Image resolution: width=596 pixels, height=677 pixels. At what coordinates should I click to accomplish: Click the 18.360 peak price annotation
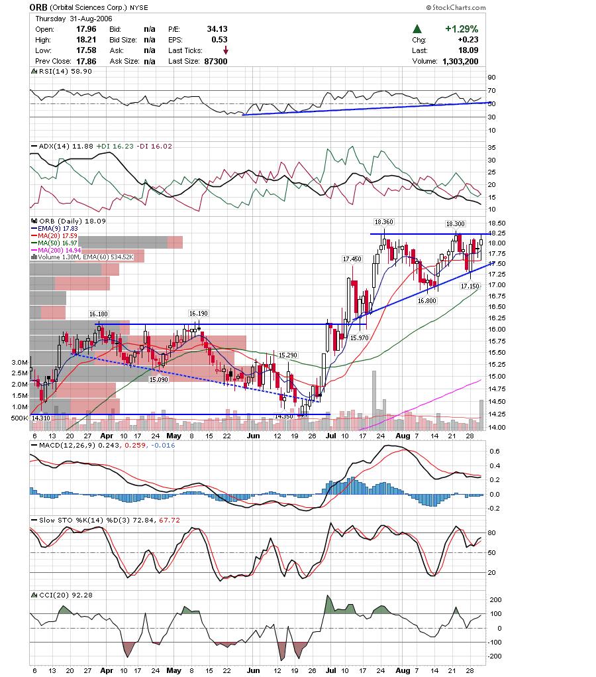pos(384,222)
